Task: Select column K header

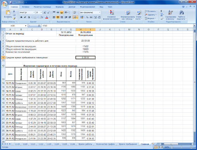Action: click(110, 30)
